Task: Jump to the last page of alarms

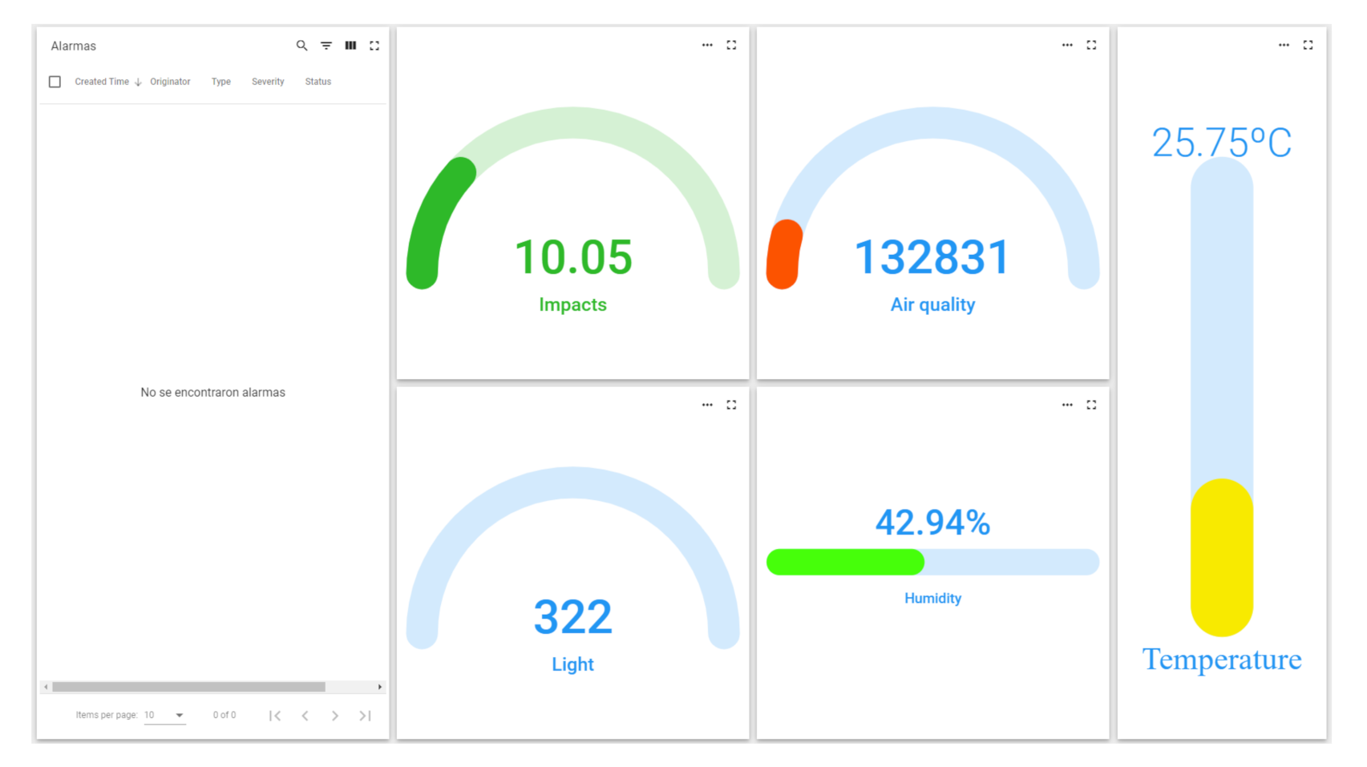Action: (x=366, y=716)
